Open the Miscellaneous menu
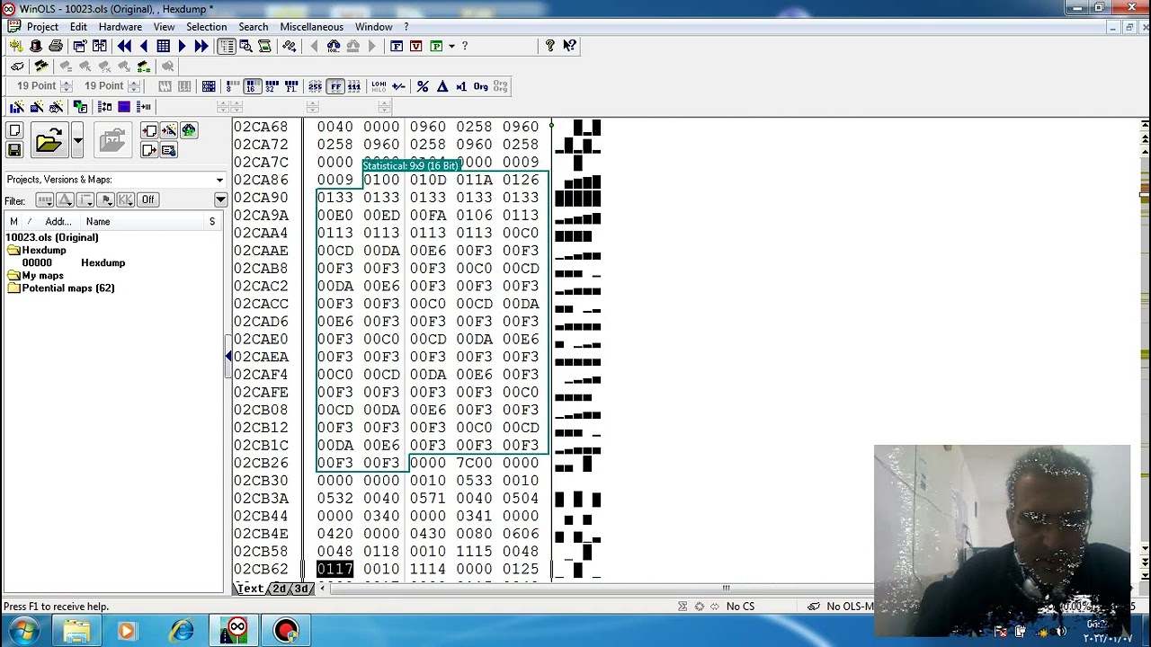Viewport: 1151px width, 647px height. click(311, 27)
